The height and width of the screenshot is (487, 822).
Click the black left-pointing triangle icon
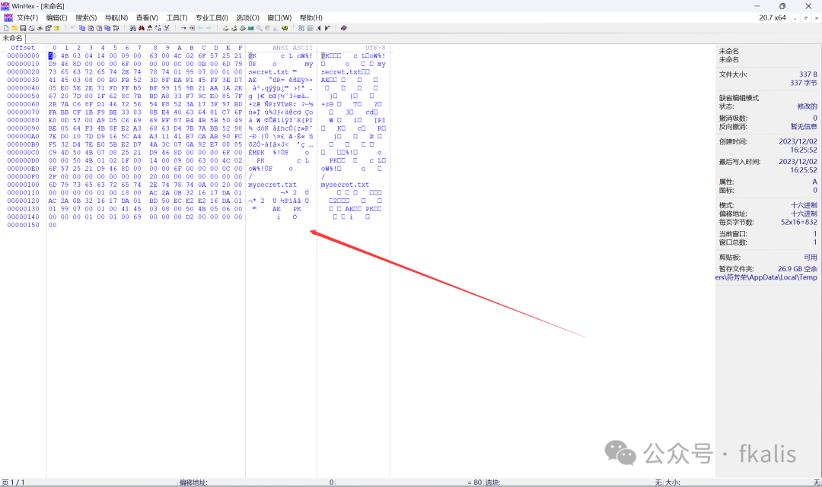(x=318, y=28)
